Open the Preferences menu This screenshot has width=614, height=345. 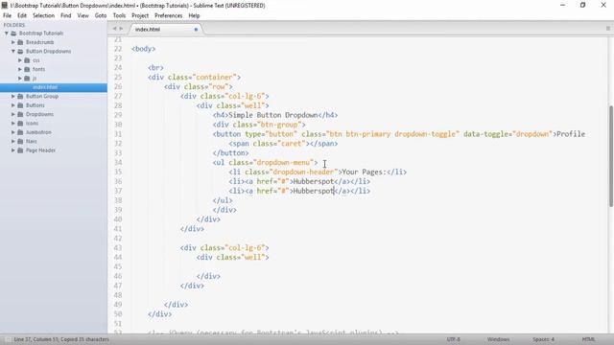coord(169,15)
